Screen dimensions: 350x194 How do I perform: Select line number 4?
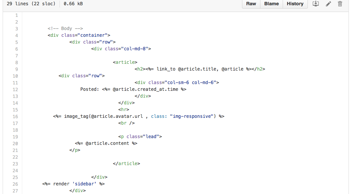[17, 35]
